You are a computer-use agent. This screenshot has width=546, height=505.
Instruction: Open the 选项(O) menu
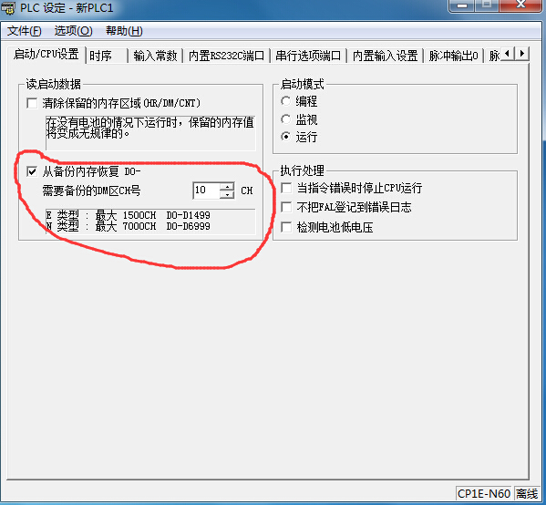(x=74, y=31)
